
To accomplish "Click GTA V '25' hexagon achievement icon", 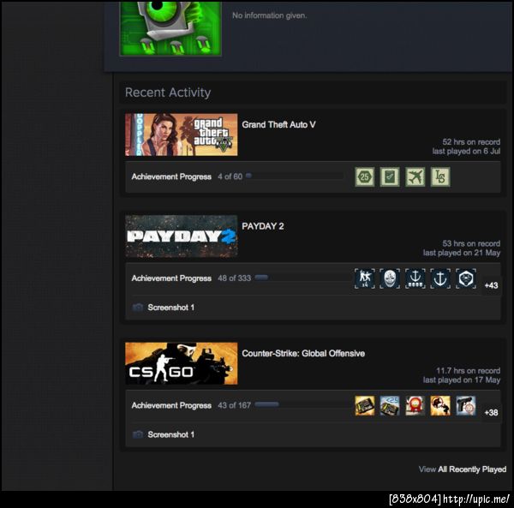I will tap(365, 177).
